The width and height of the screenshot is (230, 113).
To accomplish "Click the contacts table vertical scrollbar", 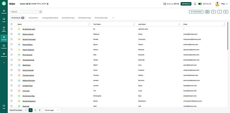I will tap(228, 36).
